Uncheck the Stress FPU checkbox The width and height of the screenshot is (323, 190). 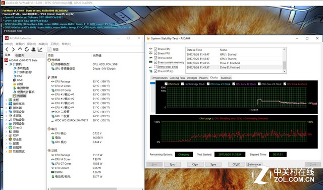pyautogui.click(x=155, y=53)
